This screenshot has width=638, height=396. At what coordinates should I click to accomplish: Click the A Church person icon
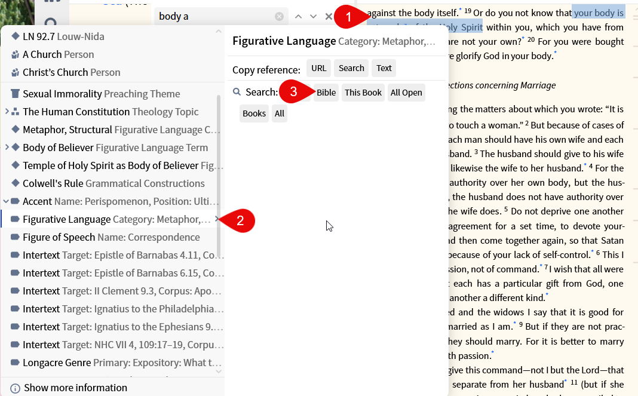[15, 54]
